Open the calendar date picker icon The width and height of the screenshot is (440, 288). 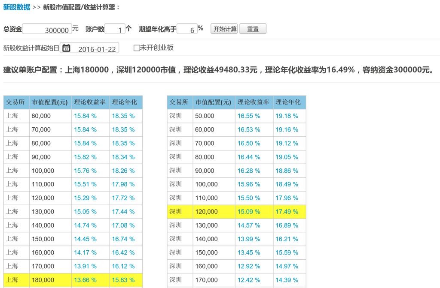(66, 48)
